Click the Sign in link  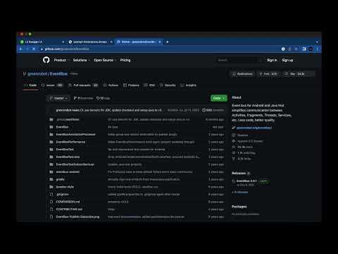click(x=272, y=60)
